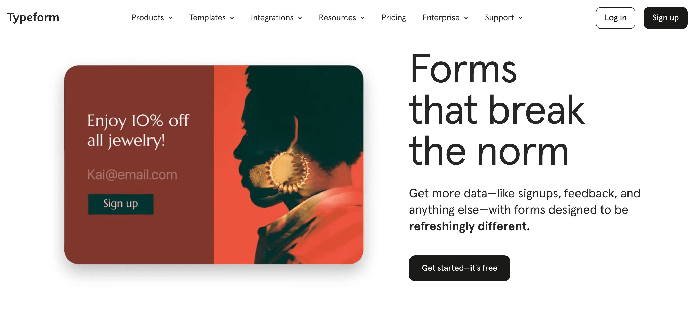
Task: Click the Typeform logo in top left
Action: tap(33, 18)
